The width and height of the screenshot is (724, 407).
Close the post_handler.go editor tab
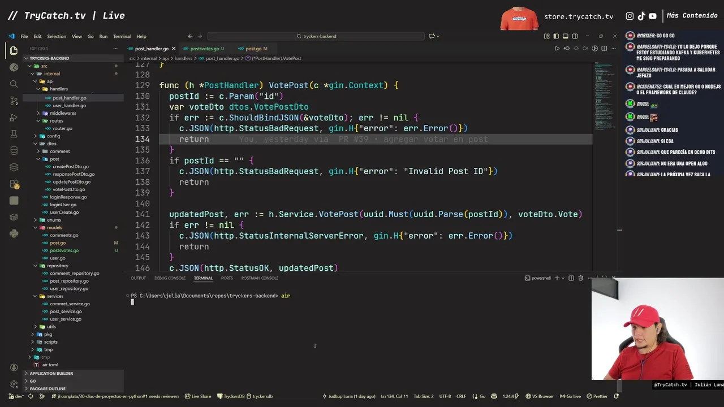174,49
